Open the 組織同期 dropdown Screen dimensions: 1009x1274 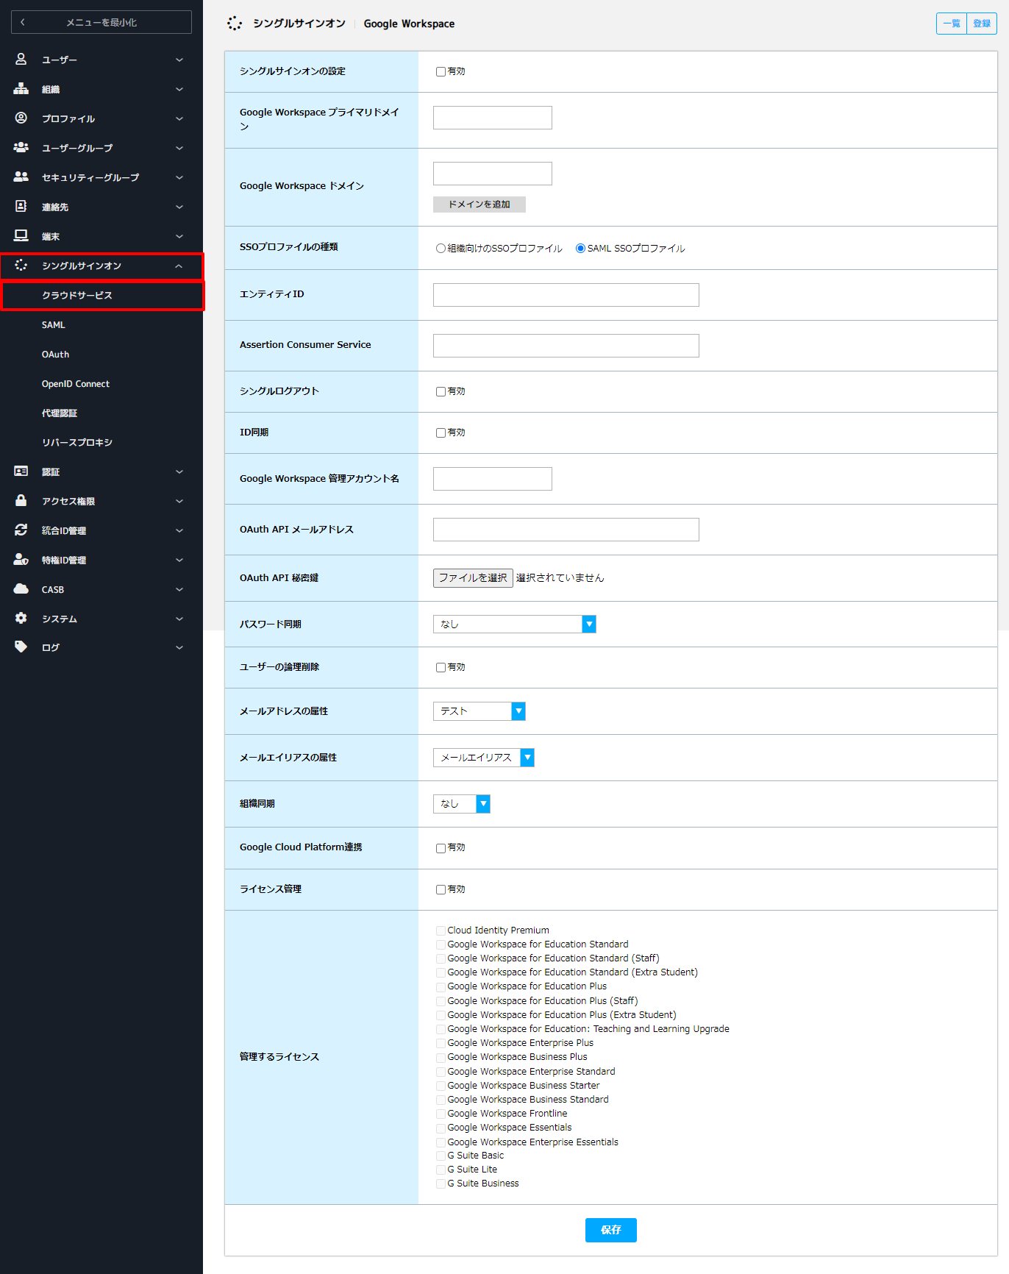point(461,804)
